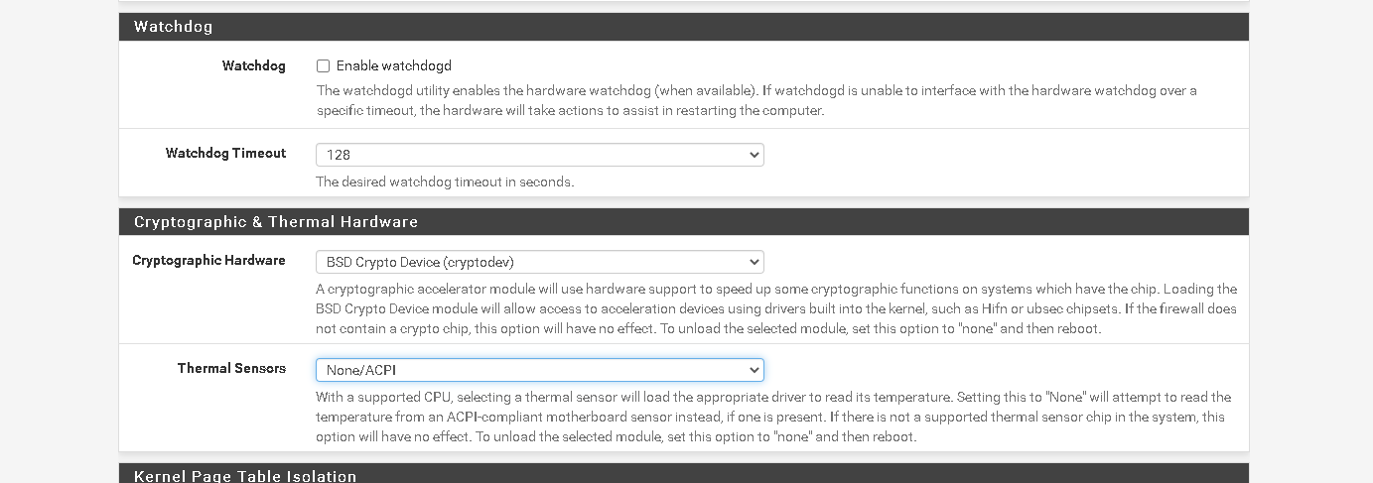This screenshot has height=483, width=1373.
Task: Click the Watchdog Timeout field label
Action: 225,154
